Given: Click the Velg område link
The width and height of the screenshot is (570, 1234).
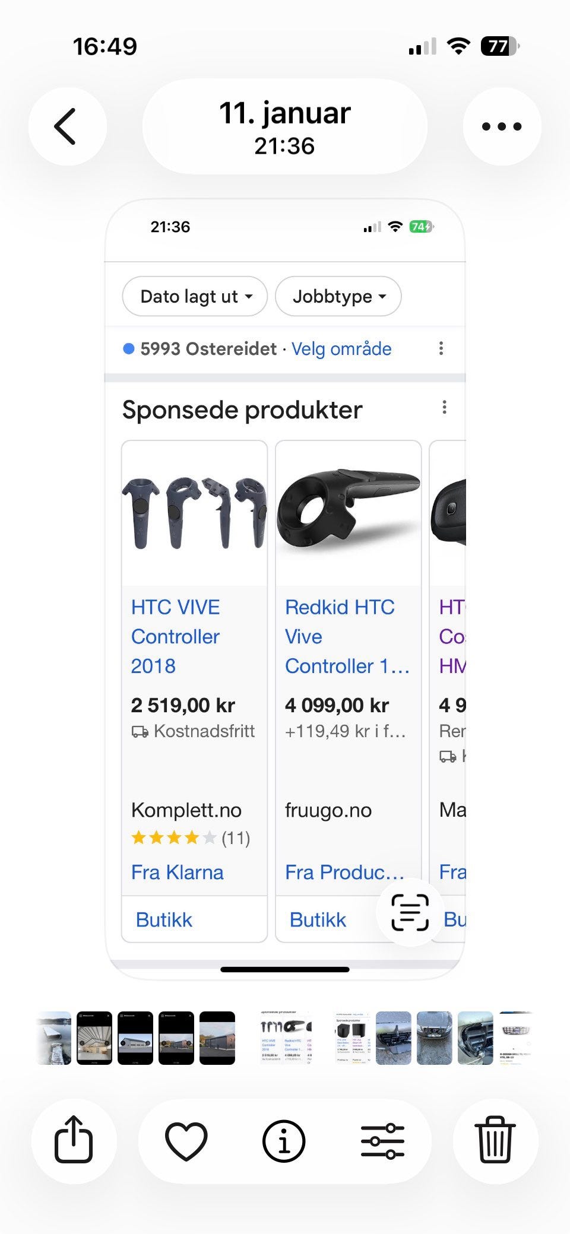Looking at the screenshot, I should click(341, 349).
